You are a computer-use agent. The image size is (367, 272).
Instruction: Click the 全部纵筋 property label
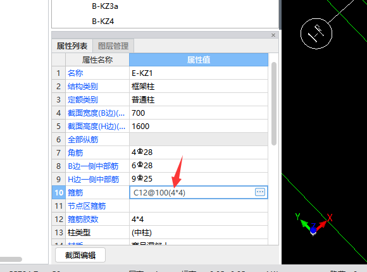(x=83, y=140)
